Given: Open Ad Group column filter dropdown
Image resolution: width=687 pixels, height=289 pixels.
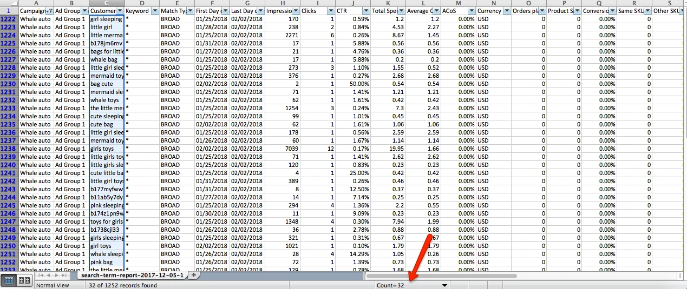Looking at the screenshot, I should coord(84,11).
